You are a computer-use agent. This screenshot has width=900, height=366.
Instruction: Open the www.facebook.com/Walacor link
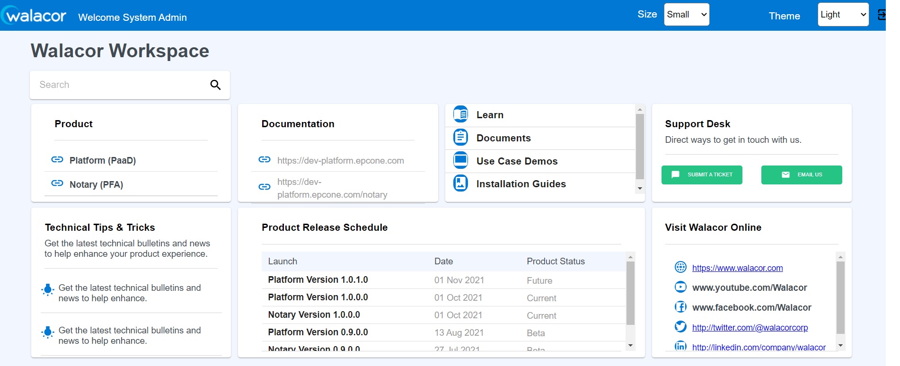[752, 307]
